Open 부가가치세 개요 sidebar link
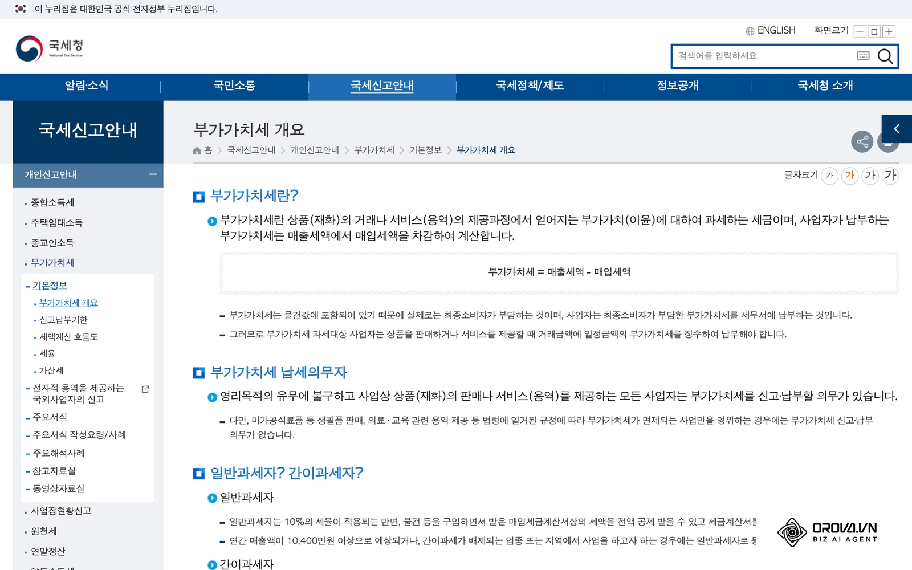912x570 pixels. [x=68, y=303]
